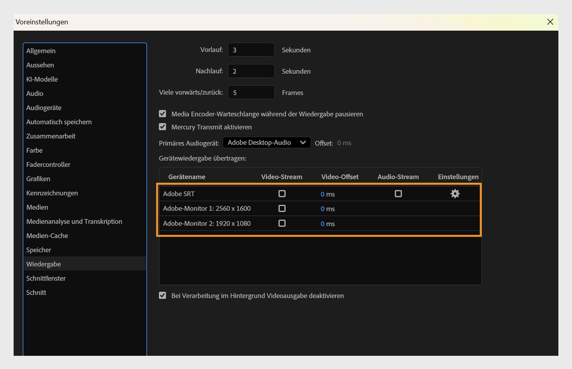Check Video-Stream for Adobe-Monitor 1
This screenshot has height=369, width=572.
[x=282, y=209]
